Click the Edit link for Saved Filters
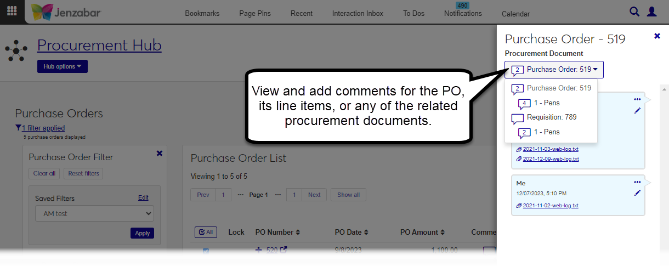This screenshot has height=266, width=669. 143,198
